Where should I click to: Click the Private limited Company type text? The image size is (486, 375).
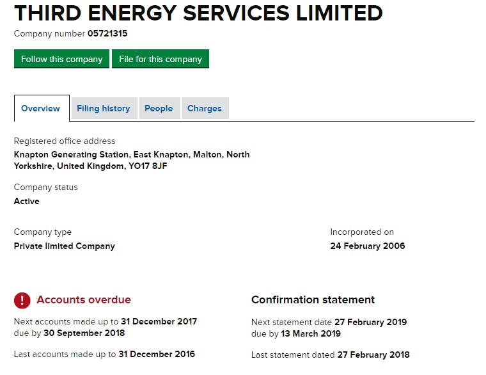pos(65,246)
